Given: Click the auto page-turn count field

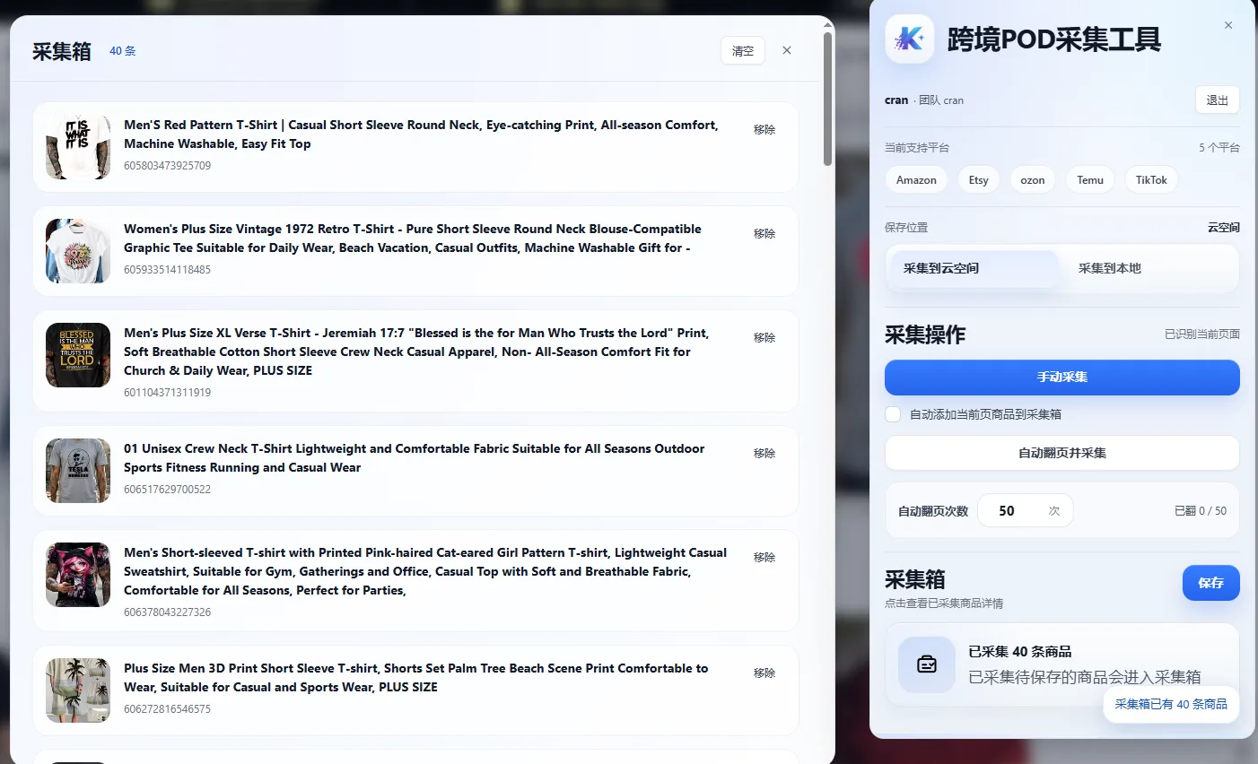Looking at the screenshot, I should click(x=1018, y=511).
